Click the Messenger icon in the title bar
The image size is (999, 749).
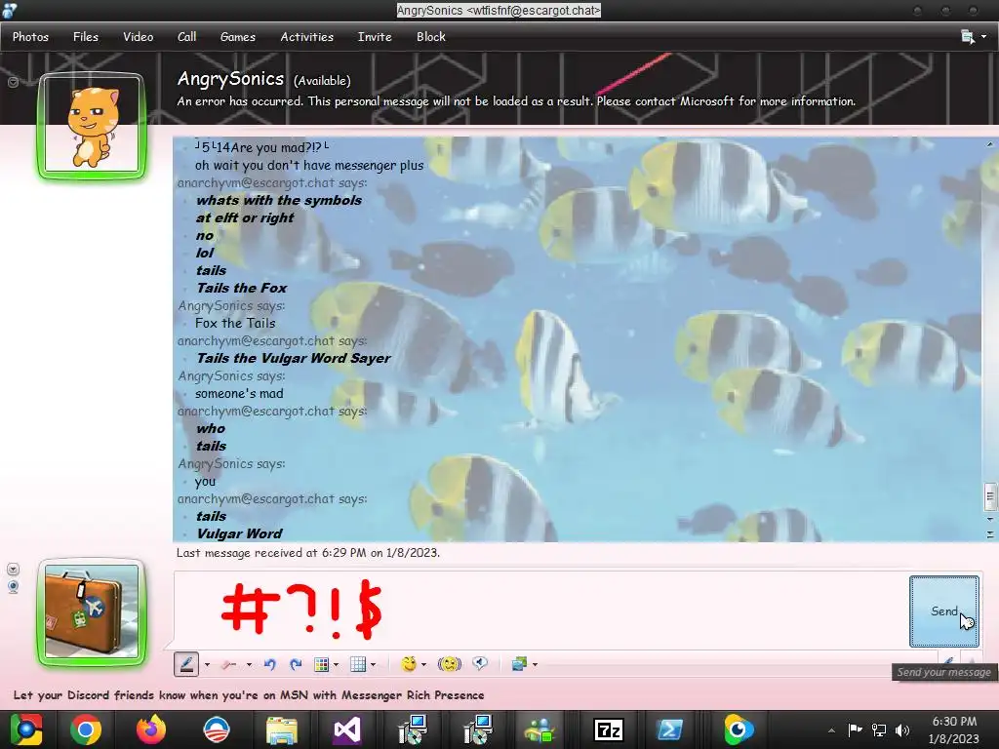[x=10, y=10]
